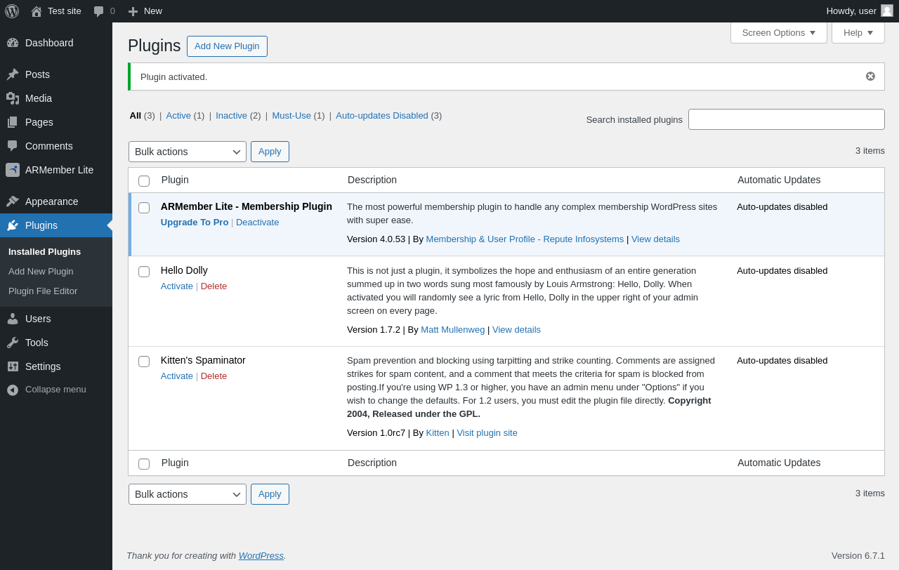The image size is (899, 570).
Task: Click the Plugin column header
Action: coord(175,180)
